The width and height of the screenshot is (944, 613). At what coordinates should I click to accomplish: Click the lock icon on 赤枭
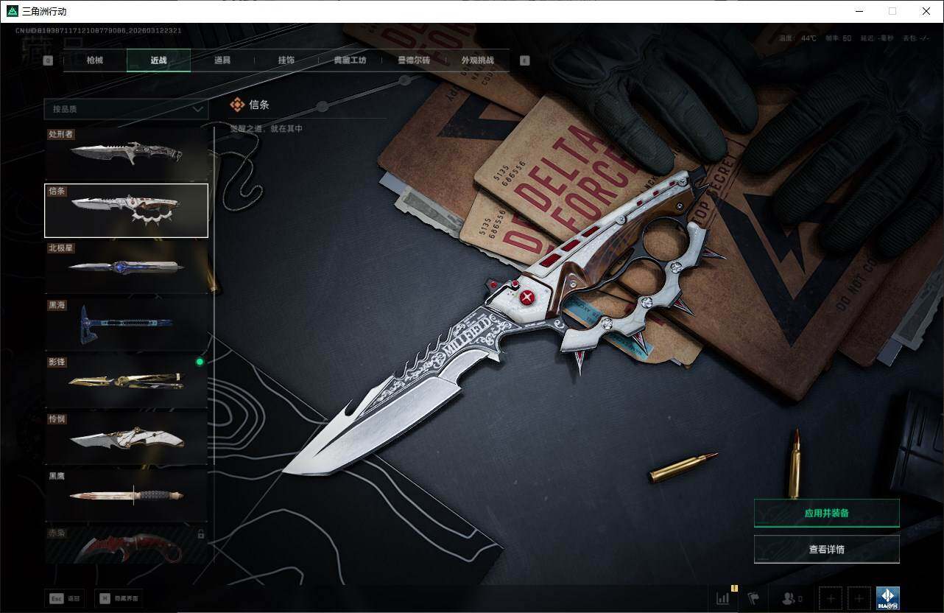click(x=200, y=534)
